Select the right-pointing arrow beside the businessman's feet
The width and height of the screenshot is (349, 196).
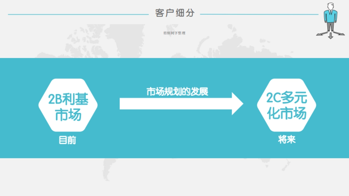pos(341,34)
